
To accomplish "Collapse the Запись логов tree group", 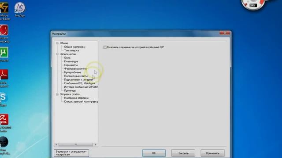I will (x=57, y=54).
